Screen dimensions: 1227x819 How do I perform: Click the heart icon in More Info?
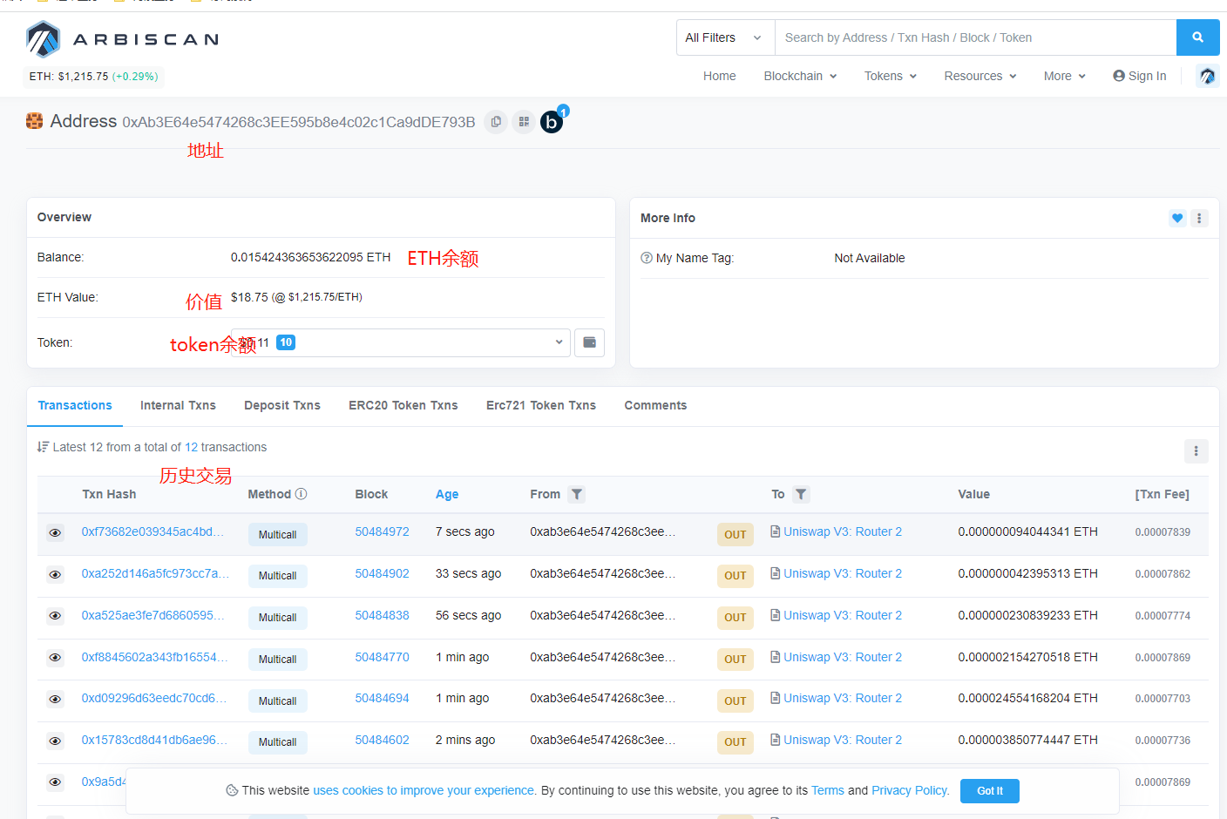(x=1177, y=218)
